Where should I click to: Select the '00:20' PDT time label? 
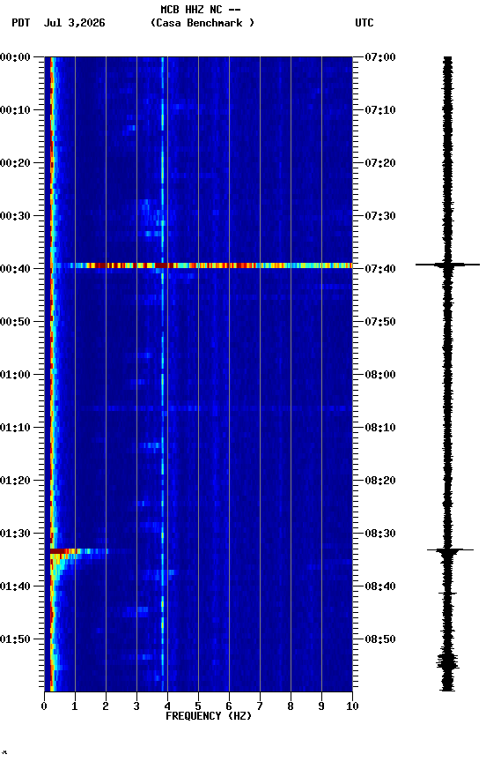pos(15,163)
